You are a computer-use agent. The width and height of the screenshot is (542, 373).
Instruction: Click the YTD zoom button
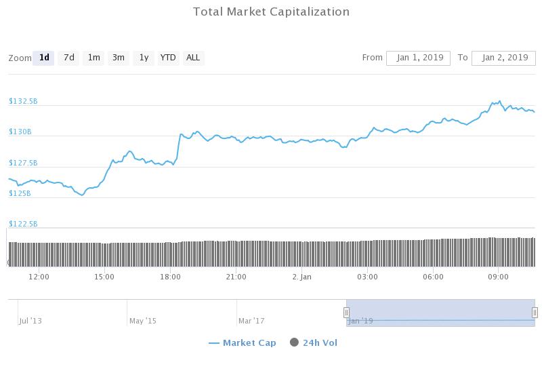[x=168, y=58]
